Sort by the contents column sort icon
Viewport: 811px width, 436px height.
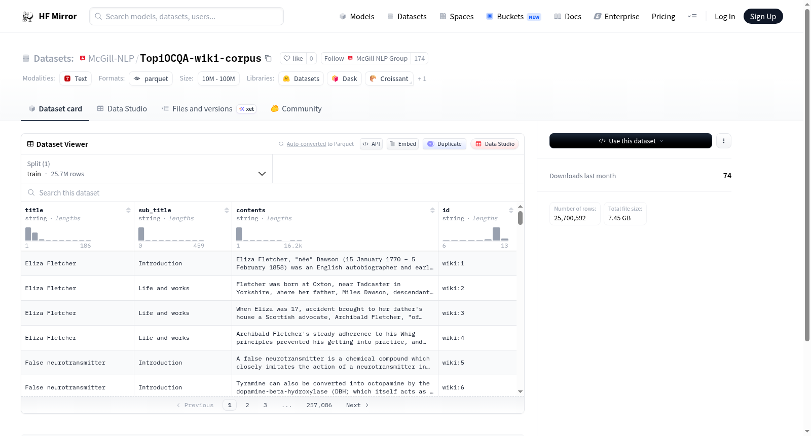coord(432,210)
